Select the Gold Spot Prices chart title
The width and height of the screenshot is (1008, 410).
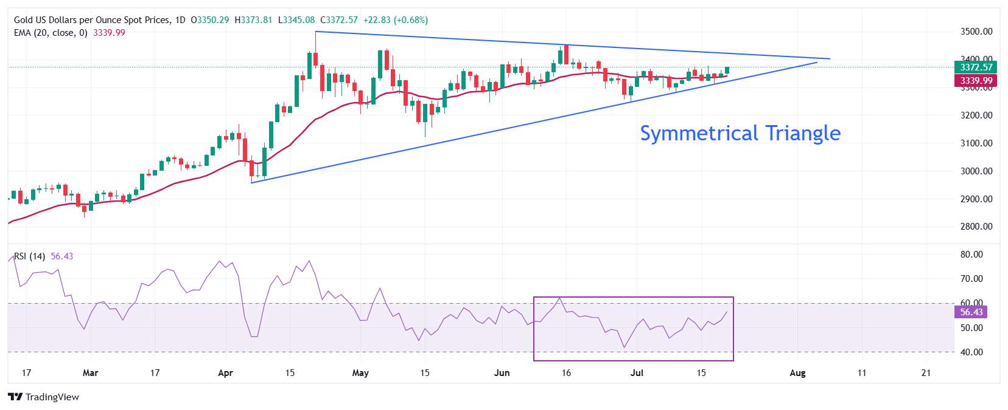pyautogui.click(x=99, y=20)
